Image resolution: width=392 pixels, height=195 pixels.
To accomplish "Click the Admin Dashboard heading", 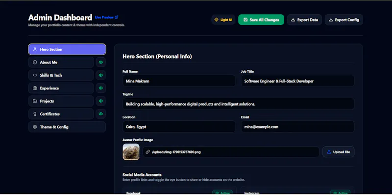I will coord(60,18).
